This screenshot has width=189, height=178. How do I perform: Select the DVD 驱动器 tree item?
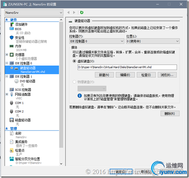tap(28, 81)
